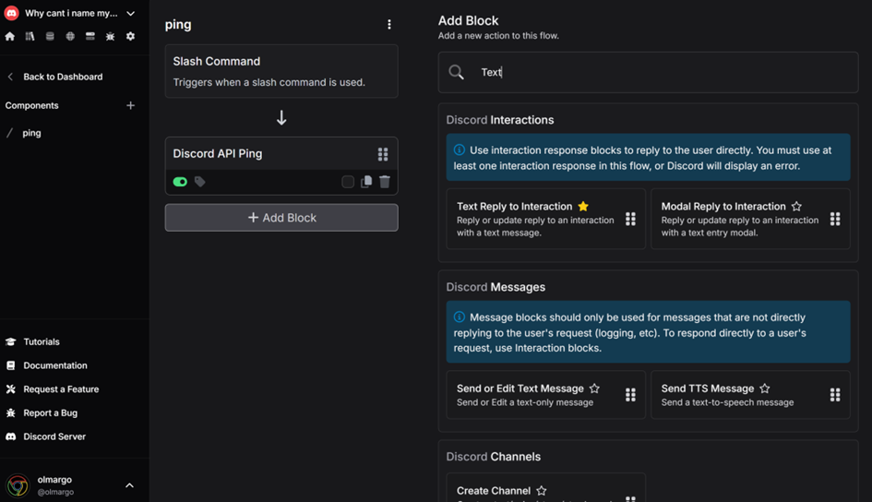872x502 pixels.
Task: Click the Discord Interactions info icon
Action: [x=460, y=149]
